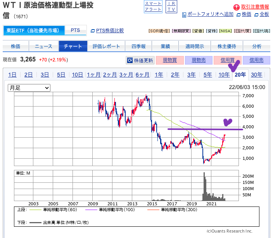Click the [SOR現・信] label
273x238 pixels.
[159, 31]
